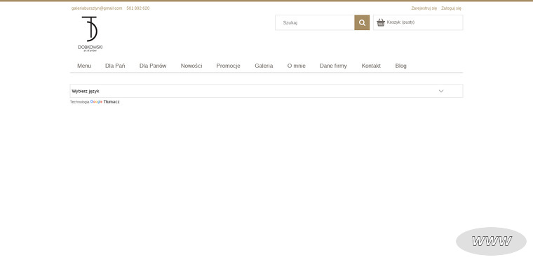This screenshot has width=533, height=262.
Task: Open the Dla Panów category
Action: coord(153,66)
